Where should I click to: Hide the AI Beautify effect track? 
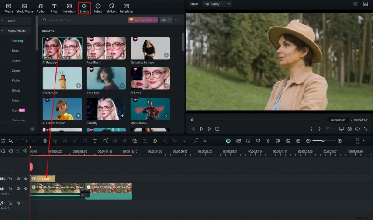(x=26, y=179)
